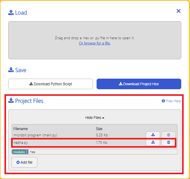Click trash icon for main.py
This screenshot has width=190, height=179.
tap(168, 135)
